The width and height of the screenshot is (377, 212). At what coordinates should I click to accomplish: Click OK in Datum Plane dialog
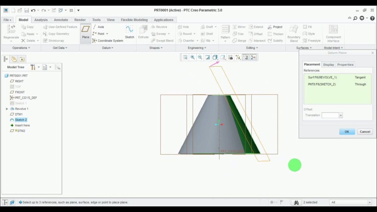(347, 132)
